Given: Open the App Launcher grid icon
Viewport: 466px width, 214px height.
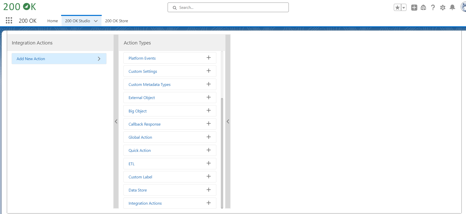Looking at the screenshot, I should 9,20.
